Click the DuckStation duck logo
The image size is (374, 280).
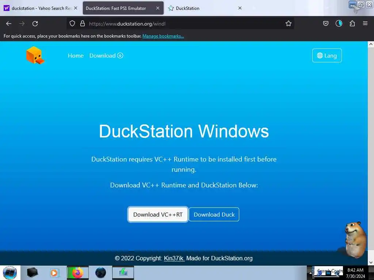(x=35, y=55)
